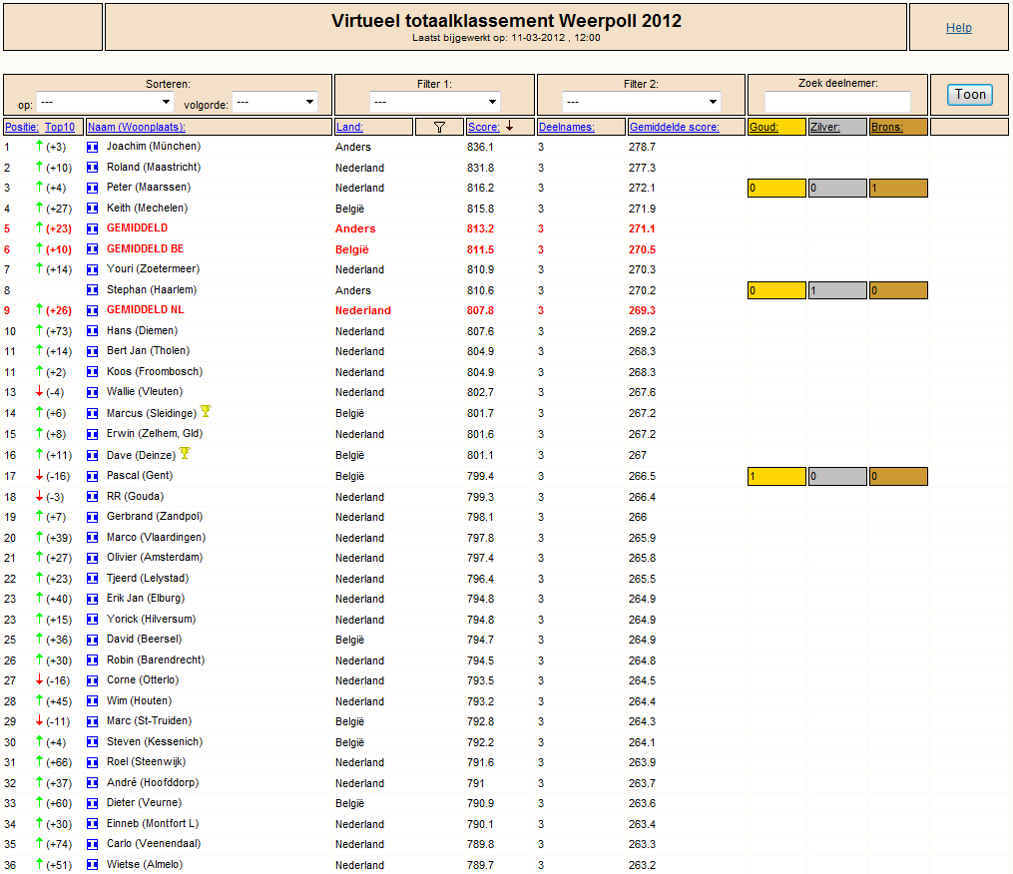Click the trophy icon next to Dave (Deinze)
The height and width of the screenshot is (874, 1013).
(185, 453)
